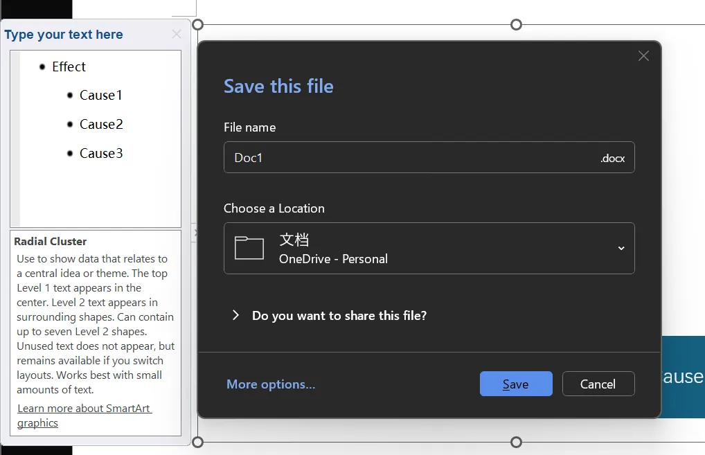Click the folder icon beside OneDrive - Personal

pos(249,248)
